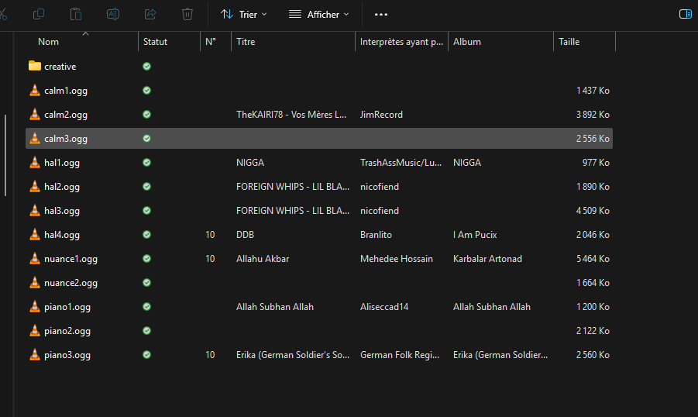
Task: Click the Titre column header
Action: pyautogui.click(x=246, y=42)
